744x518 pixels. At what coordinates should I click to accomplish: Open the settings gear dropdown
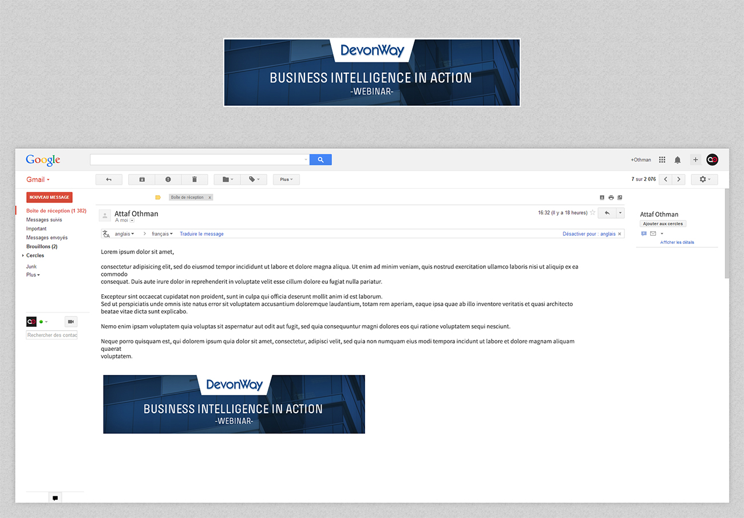coord(705,180)
